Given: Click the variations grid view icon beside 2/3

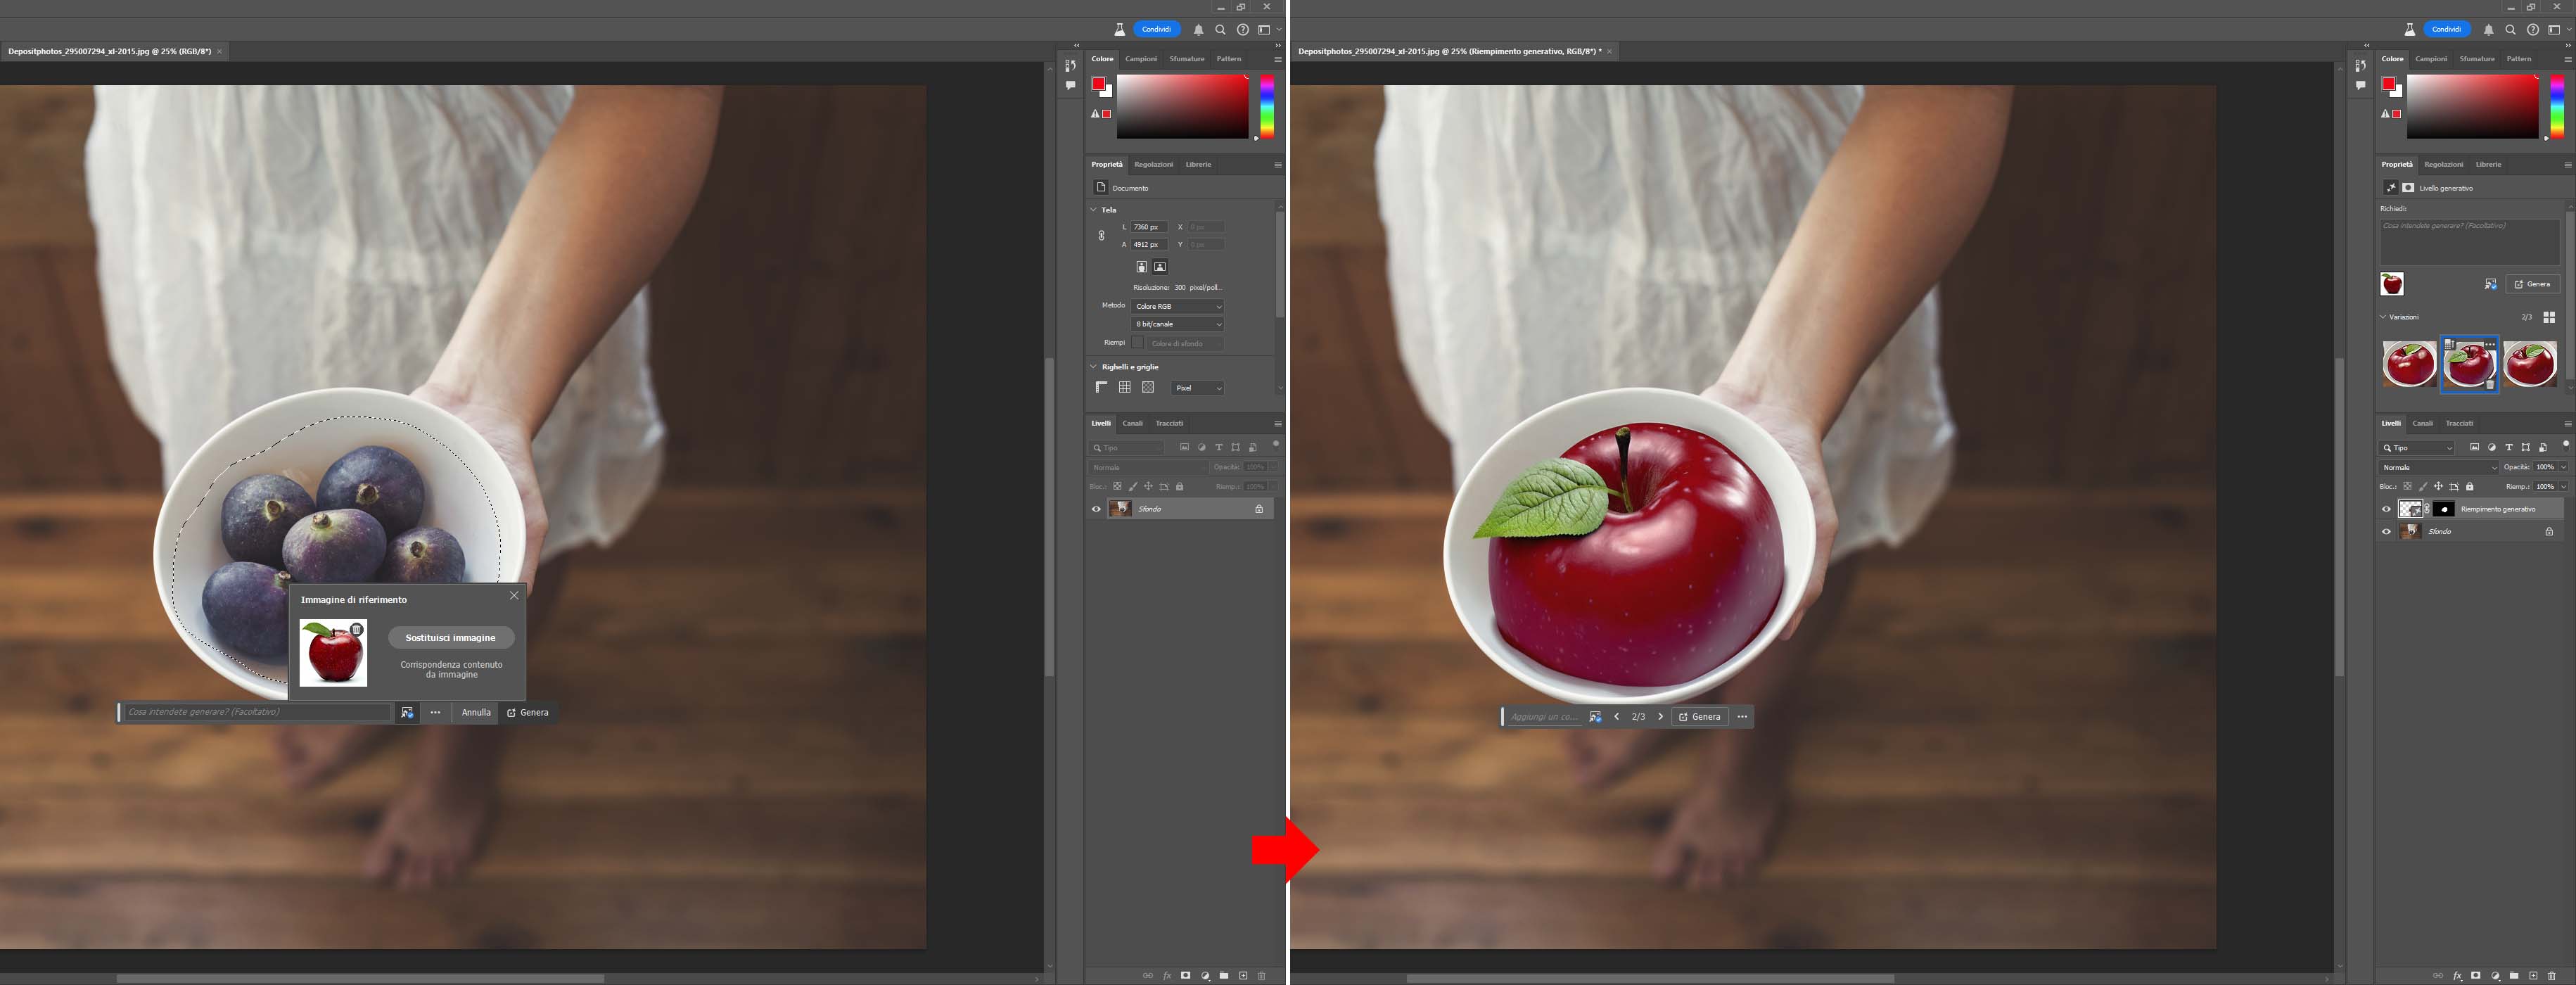Looking at the screenshot, I should pos(2549,317).
